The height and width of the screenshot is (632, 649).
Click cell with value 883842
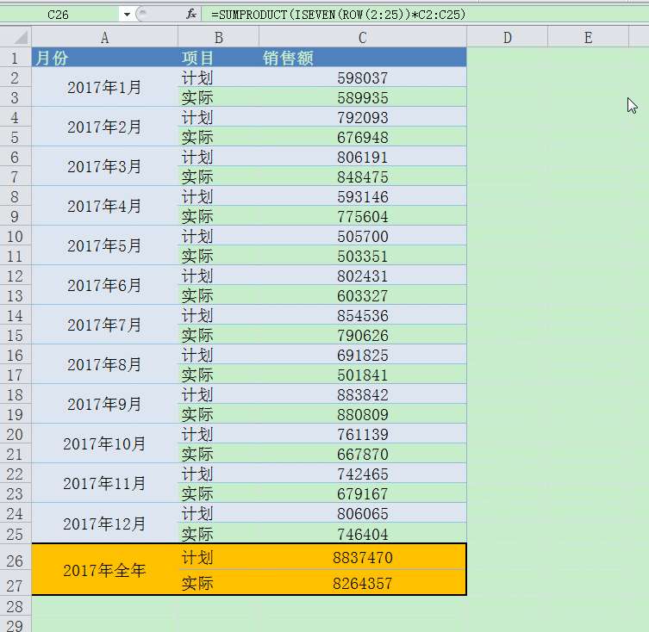click(x=363, y=394)
